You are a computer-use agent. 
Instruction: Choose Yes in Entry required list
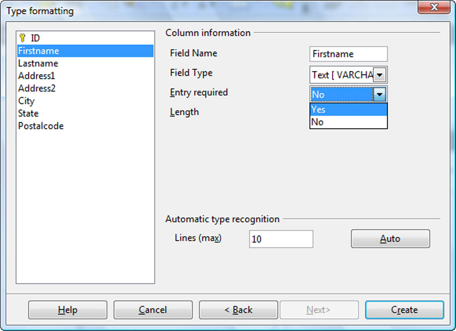point(348,109)
